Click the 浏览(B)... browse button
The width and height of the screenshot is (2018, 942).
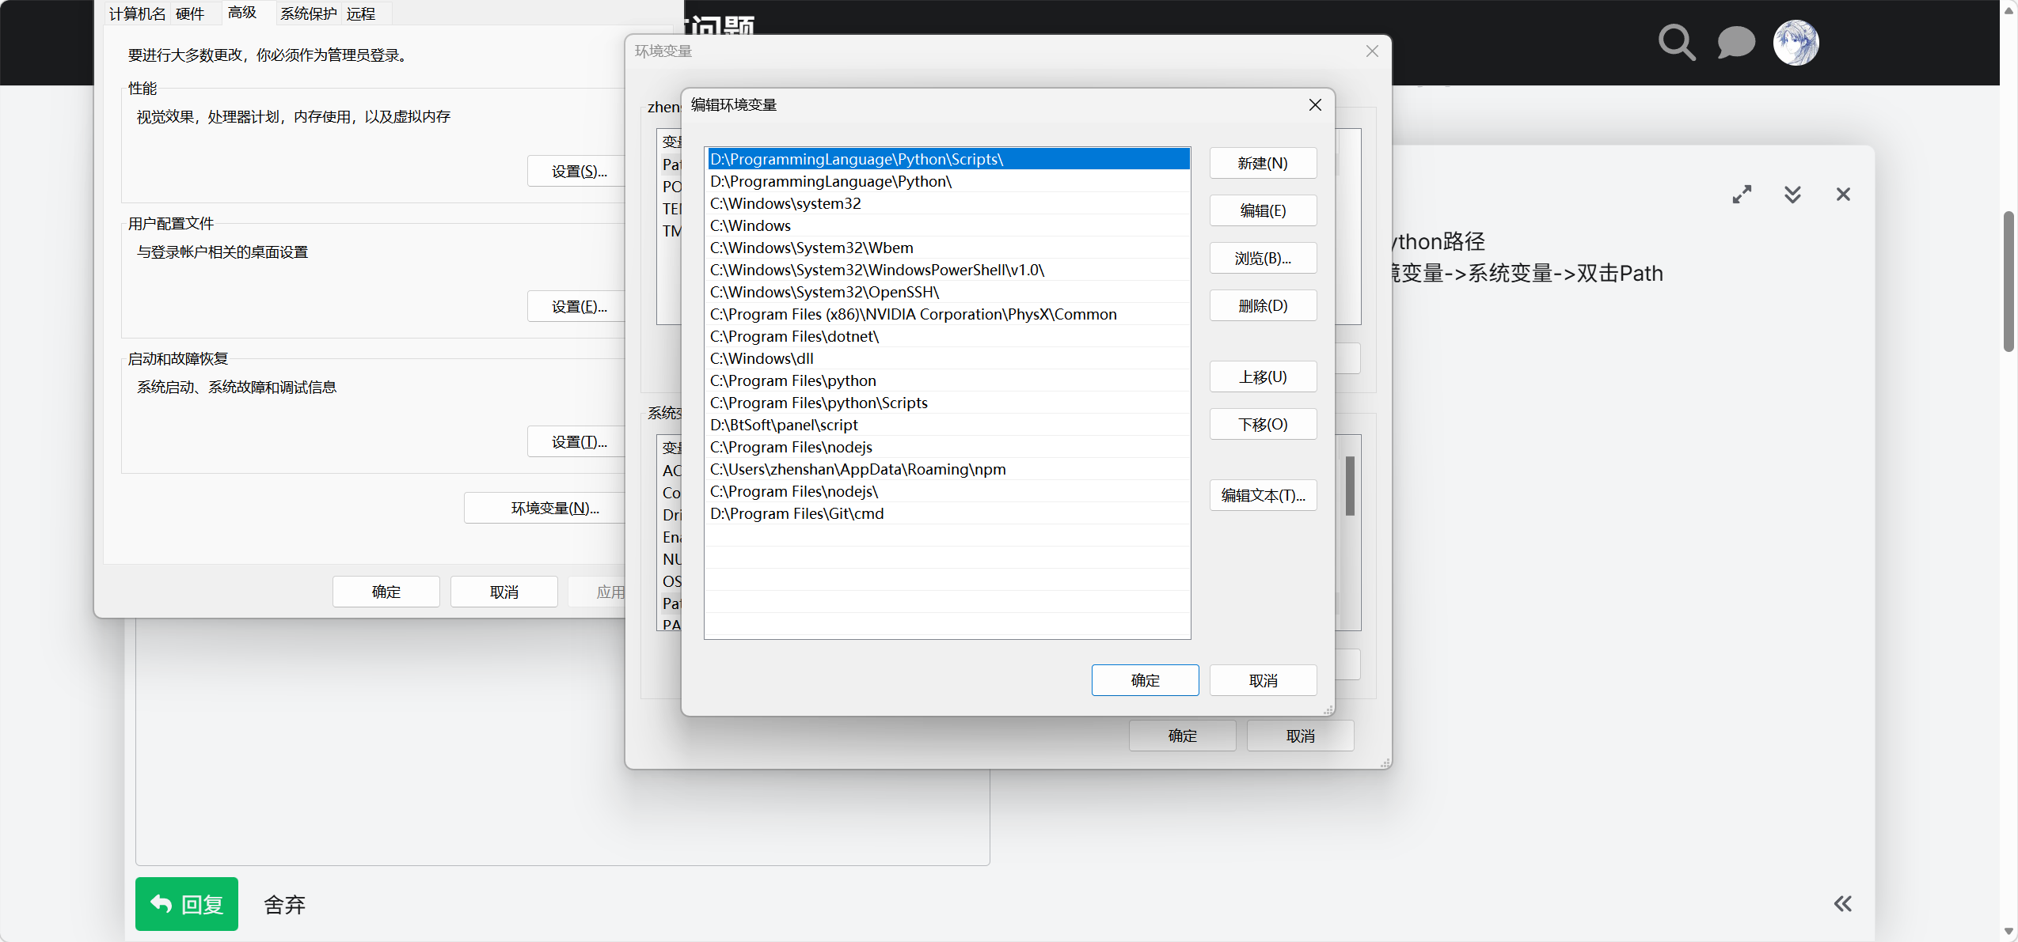pyautogui.click(x=1262, y=259)
